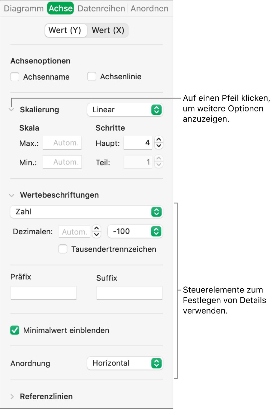Decrease the Dezimalen stepper value
275x409 pixels.
[96, 235]
